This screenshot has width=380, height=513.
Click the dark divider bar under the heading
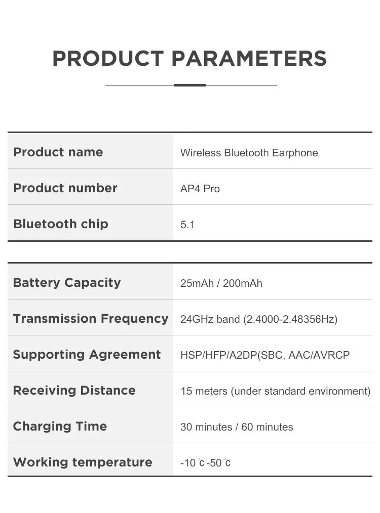pyautogui.click(x=190, y=85)
